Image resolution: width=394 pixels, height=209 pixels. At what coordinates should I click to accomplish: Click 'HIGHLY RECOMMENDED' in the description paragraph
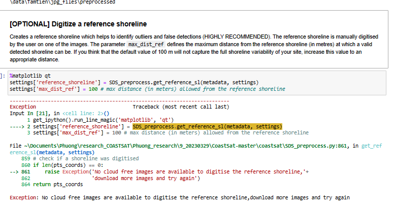[236, 37]
